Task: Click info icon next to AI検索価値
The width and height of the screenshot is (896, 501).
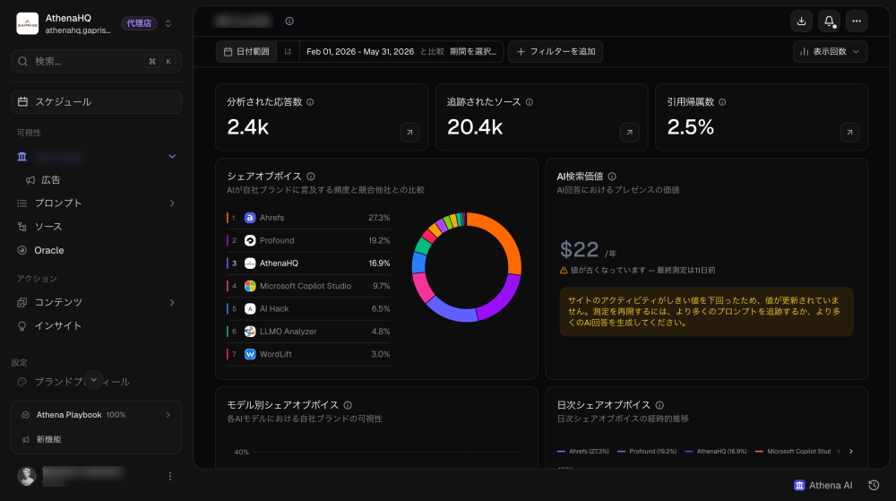Action: pos(612,177)
